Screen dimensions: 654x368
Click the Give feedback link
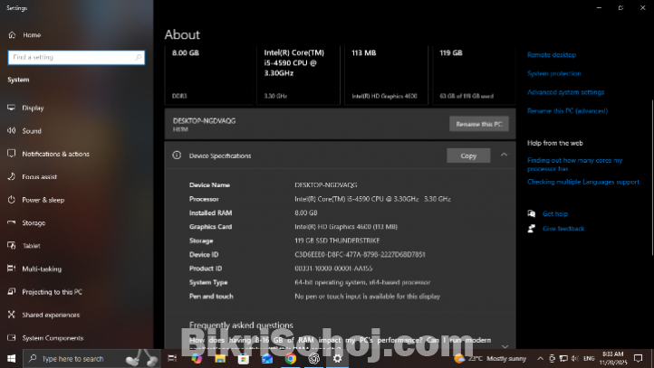[563, 229]
